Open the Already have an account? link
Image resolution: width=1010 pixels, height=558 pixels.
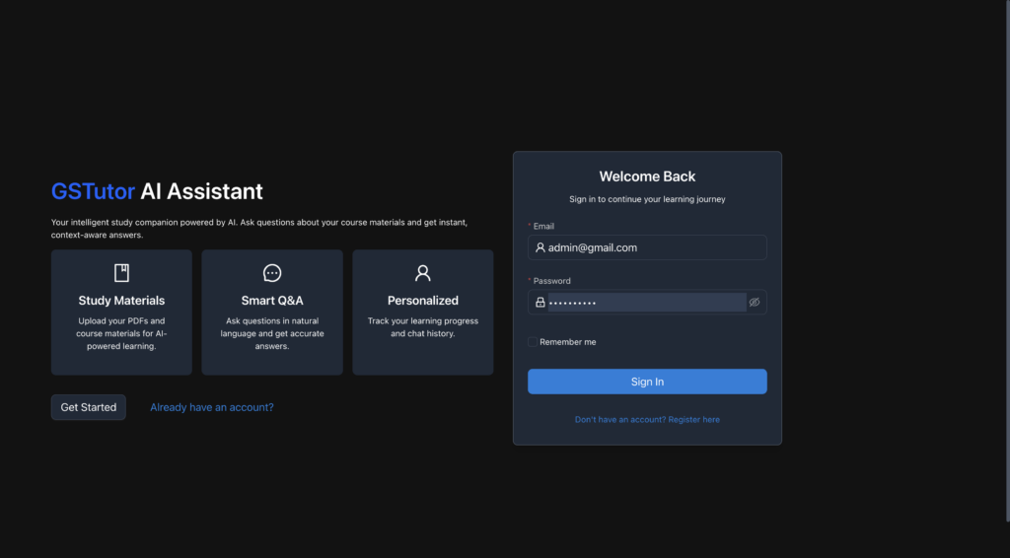click(212, 407)
